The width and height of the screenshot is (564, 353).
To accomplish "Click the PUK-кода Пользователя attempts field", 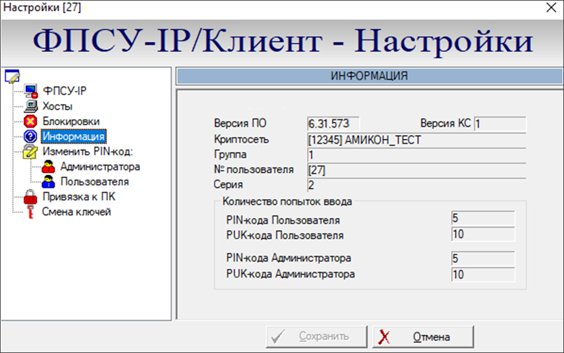I will [x=483, y=234].
